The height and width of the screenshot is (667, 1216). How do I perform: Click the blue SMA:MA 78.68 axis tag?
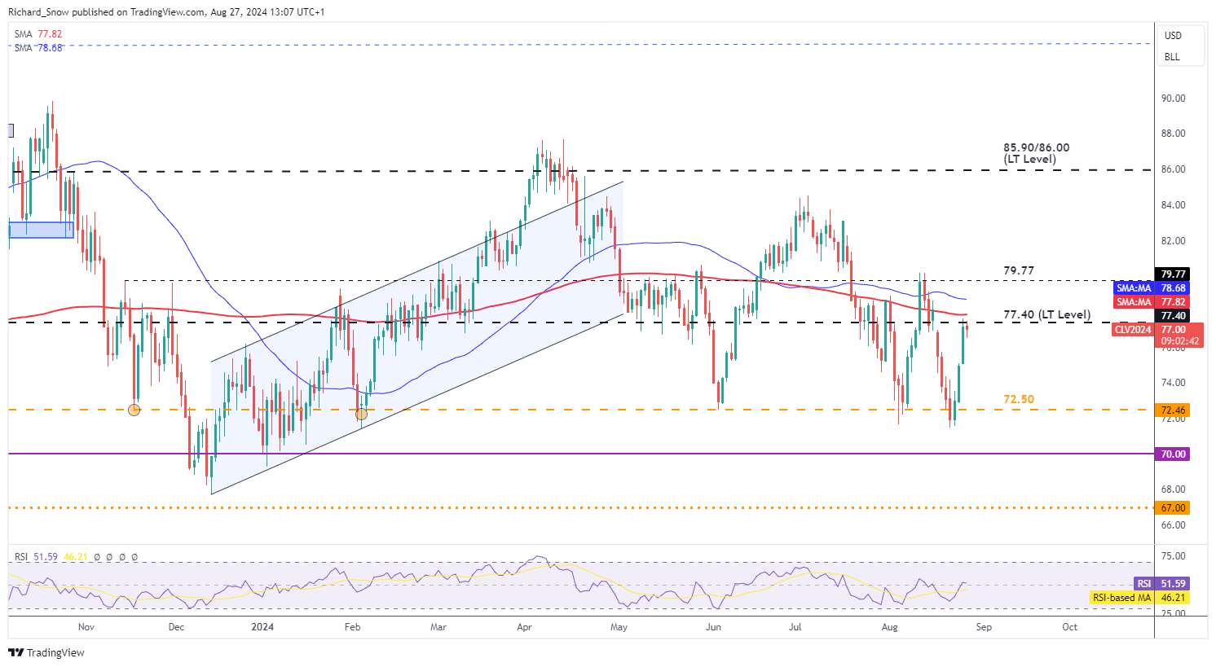tap(1150, 288)
